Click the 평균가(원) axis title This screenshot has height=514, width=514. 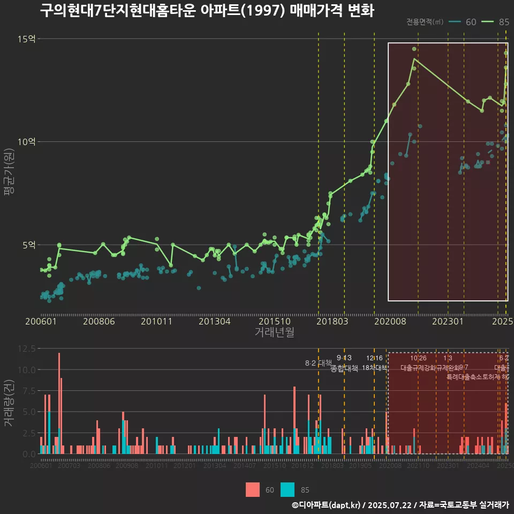pos(9,172)
